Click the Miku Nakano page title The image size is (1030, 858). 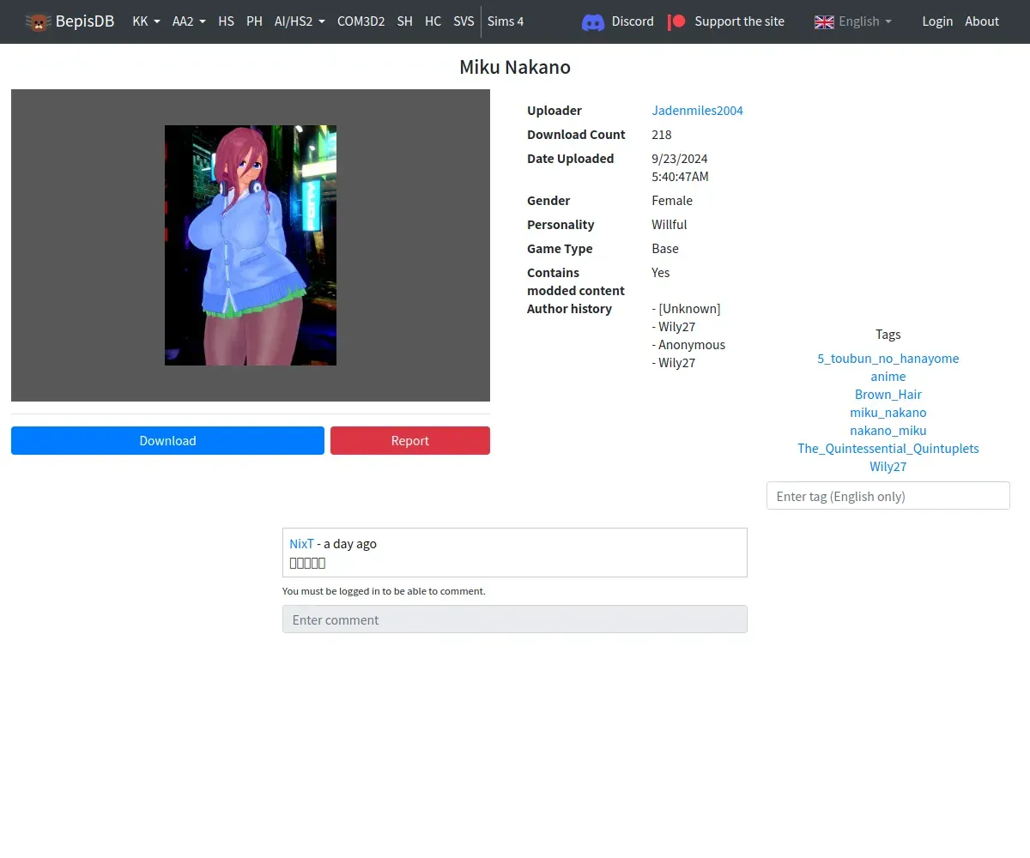(515, 68)
